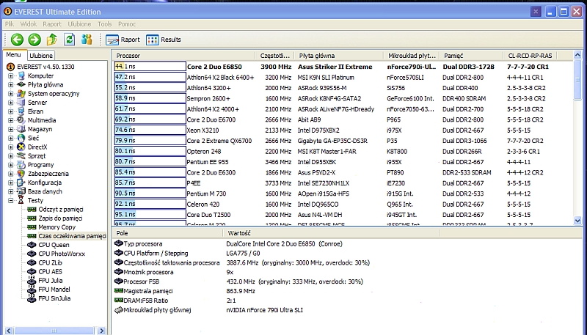Click the Up level folder icon

[x=52, y=40]
